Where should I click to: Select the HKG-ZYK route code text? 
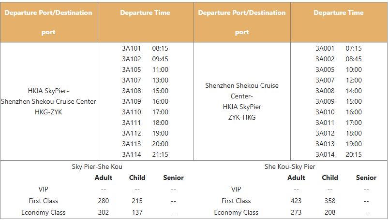48,112
